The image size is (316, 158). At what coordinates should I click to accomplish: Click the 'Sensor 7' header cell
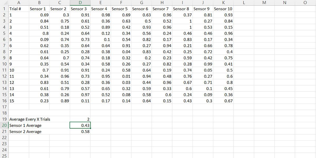coord(162,9)
